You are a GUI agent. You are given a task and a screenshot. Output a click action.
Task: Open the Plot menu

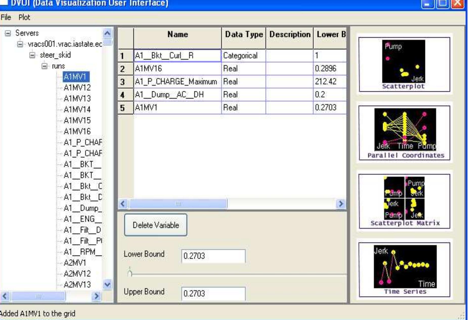(x=24, y=17)
